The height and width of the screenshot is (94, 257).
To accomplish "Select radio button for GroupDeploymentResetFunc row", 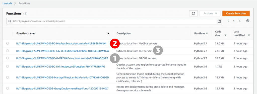I will click(x=8, y=88).
